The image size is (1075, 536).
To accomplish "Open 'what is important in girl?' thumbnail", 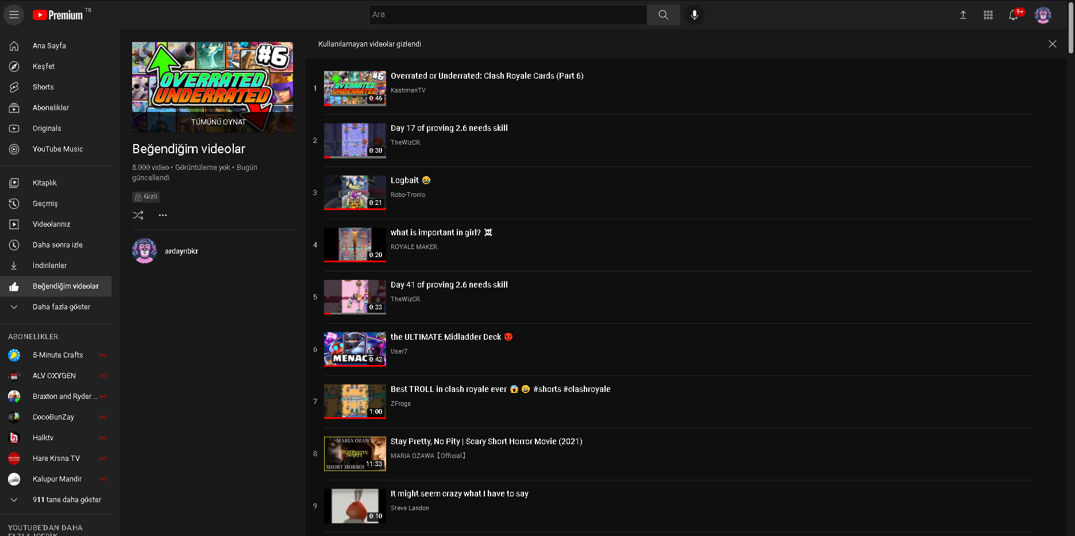I will point(355,245).
